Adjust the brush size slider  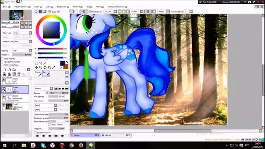(x=58, y=93)
